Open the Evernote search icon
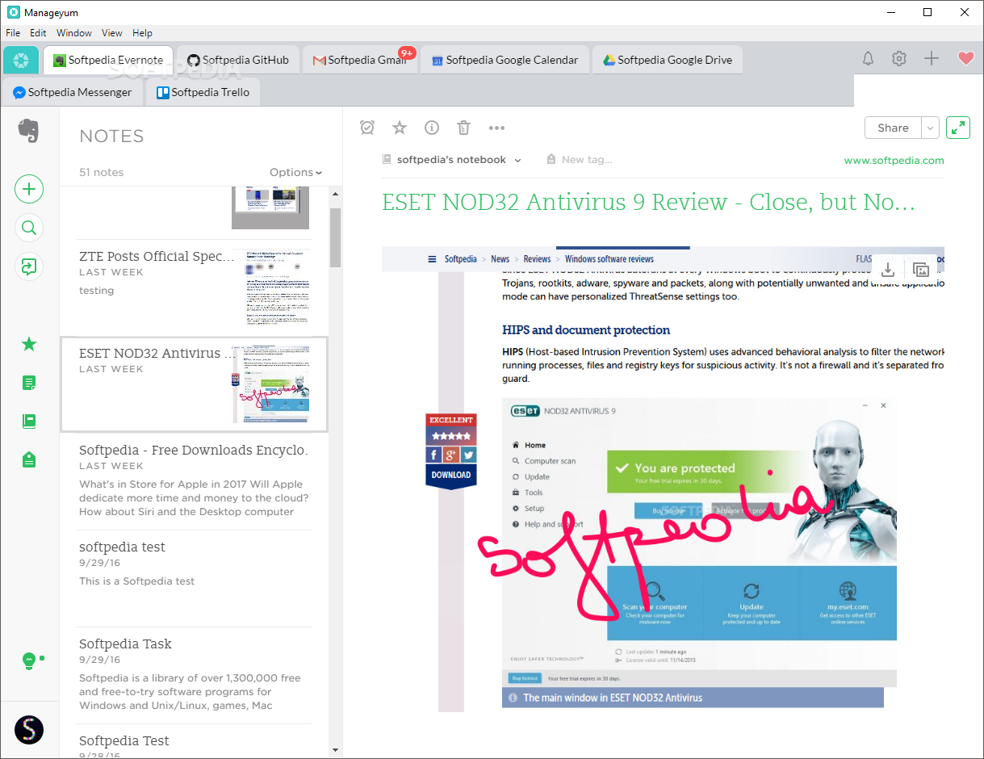Image resolution: width=984 pixels, height=759 pixels. pyautogui.click(x=29, y=228)
